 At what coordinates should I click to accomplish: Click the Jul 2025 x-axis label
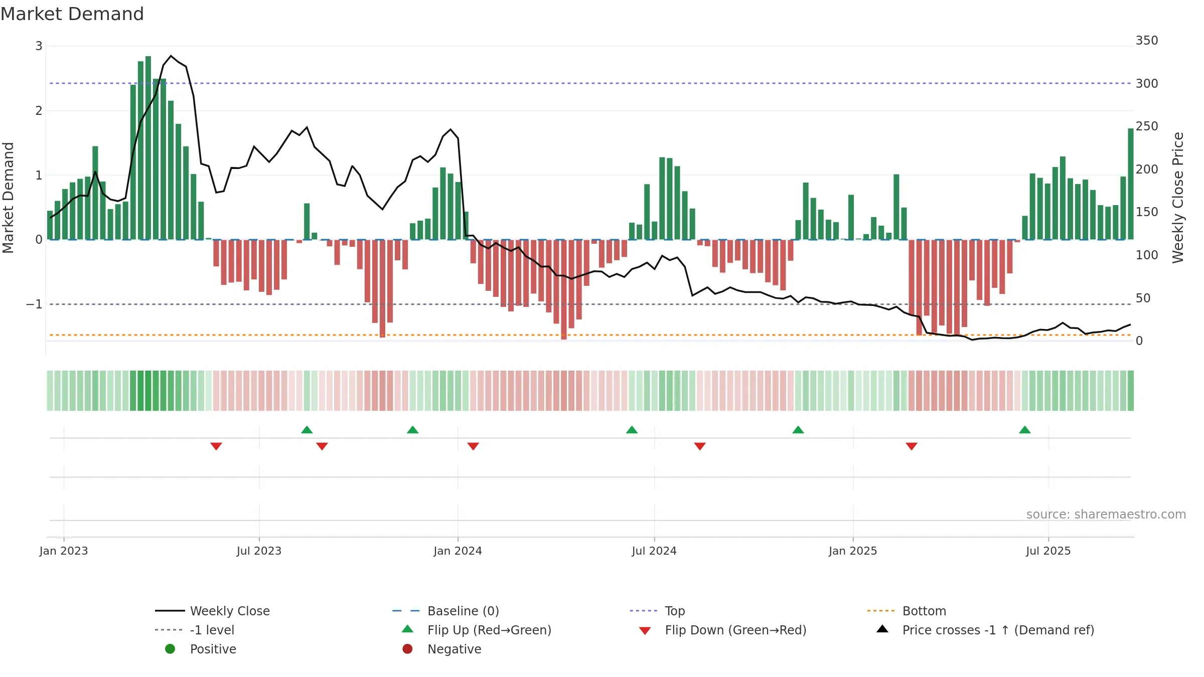tap(1048, 551)
